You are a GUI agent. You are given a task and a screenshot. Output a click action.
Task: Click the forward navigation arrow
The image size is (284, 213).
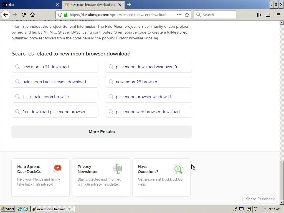point(15,15)
